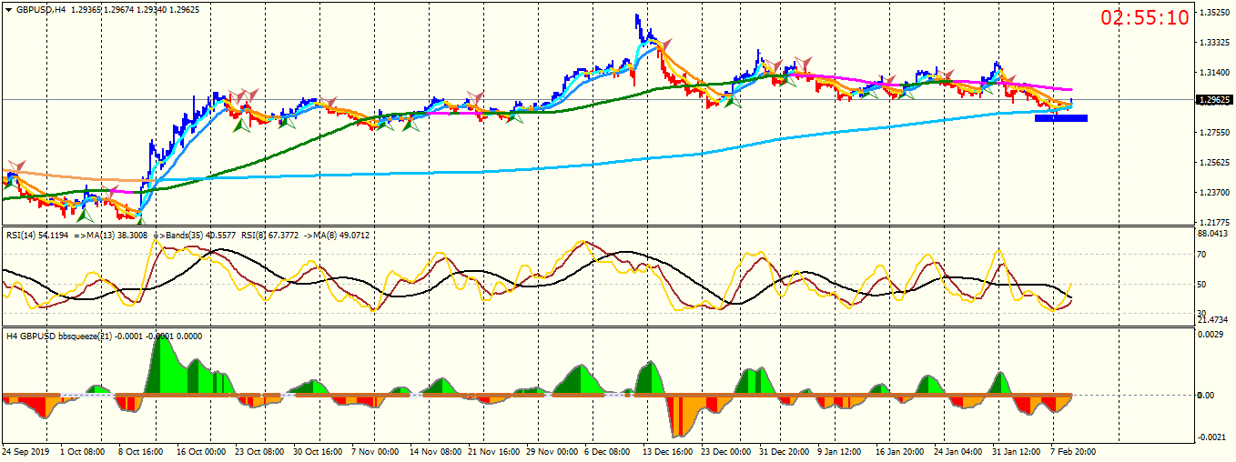Screen dimensions: 1236x462
Task: Click the 31 Jan 12:00 time label
Action: (x=1018, y=451)
